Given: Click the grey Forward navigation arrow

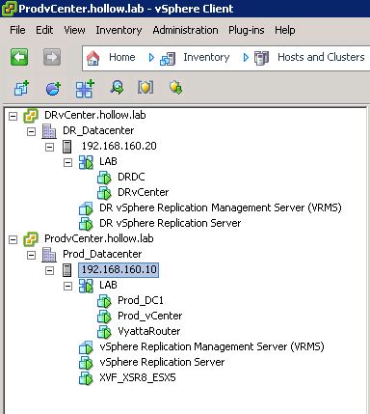Looking at the screenshot, I should 52,57.
